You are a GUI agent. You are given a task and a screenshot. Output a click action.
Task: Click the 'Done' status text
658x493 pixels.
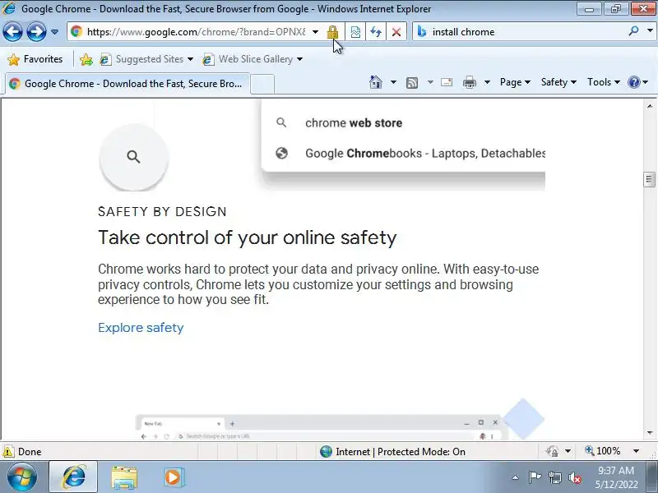click(x=30, y=452)
